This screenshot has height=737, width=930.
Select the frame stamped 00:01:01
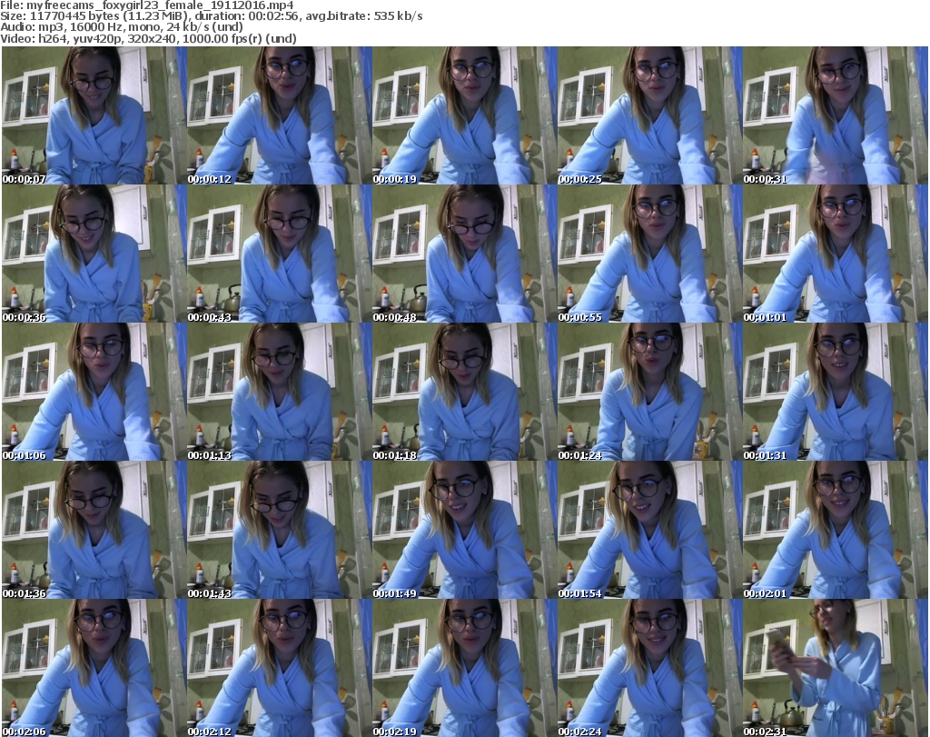click(836, 254)
